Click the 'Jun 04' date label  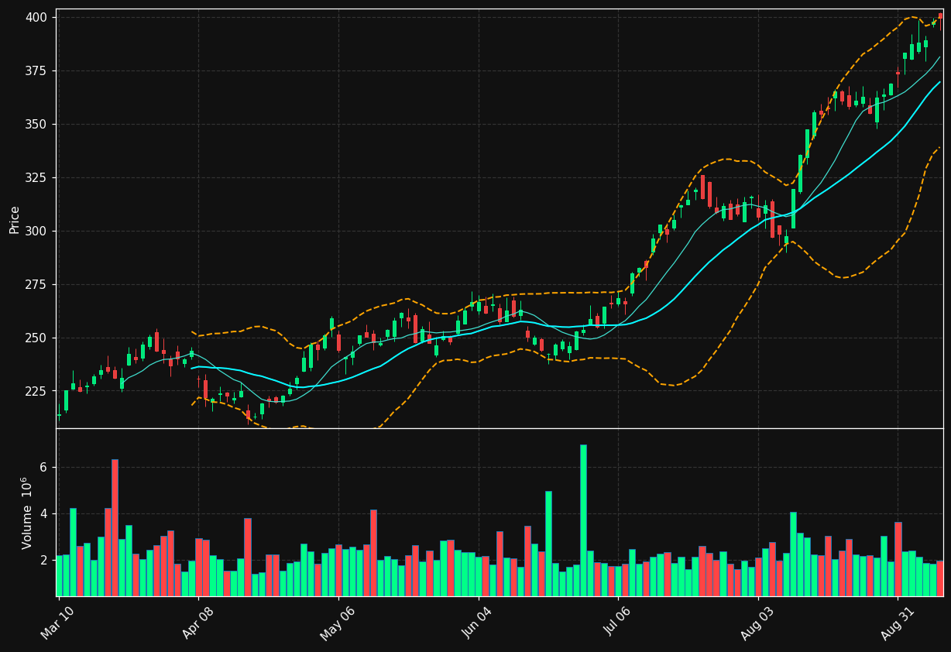477,623
